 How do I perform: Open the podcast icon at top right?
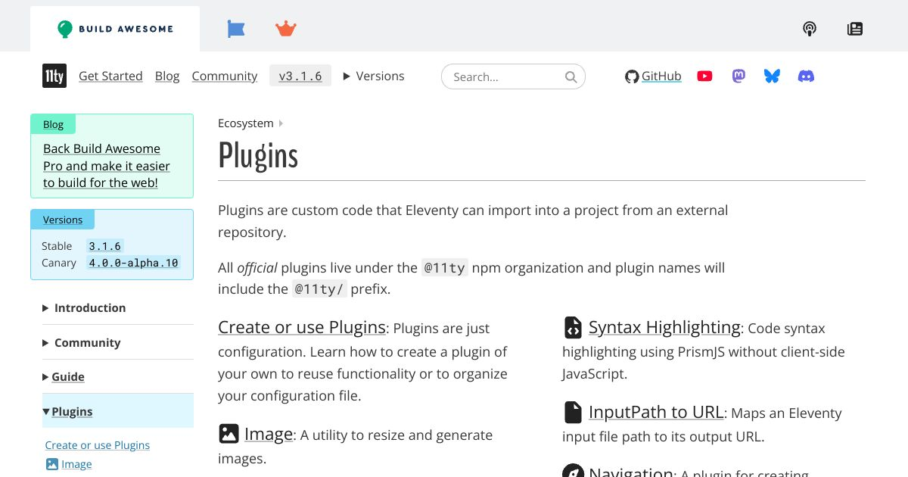pos(810,29)
